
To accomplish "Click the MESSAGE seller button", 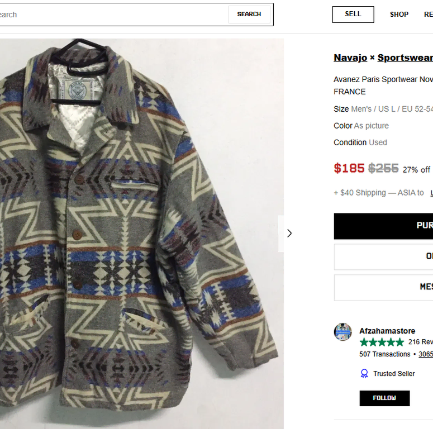I will click(383, 287).
